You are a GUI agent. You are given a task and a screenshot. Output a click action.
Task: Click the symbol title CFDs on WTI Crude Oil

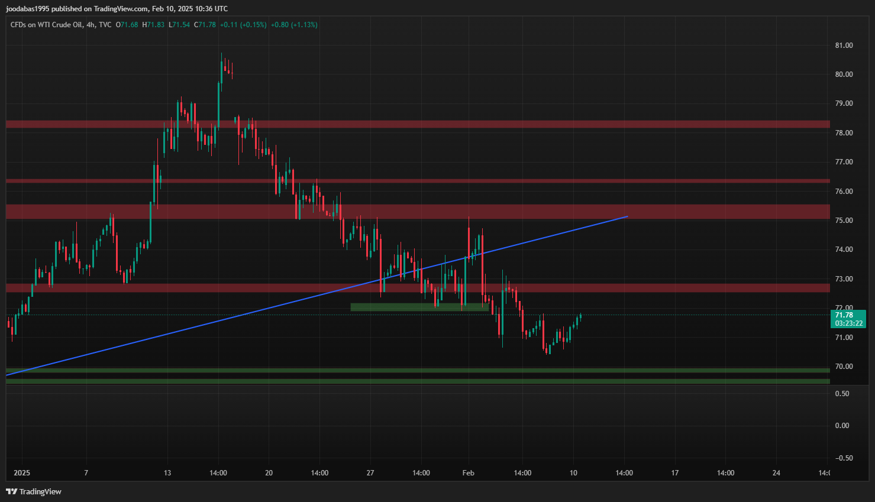[x=46, y=25]
